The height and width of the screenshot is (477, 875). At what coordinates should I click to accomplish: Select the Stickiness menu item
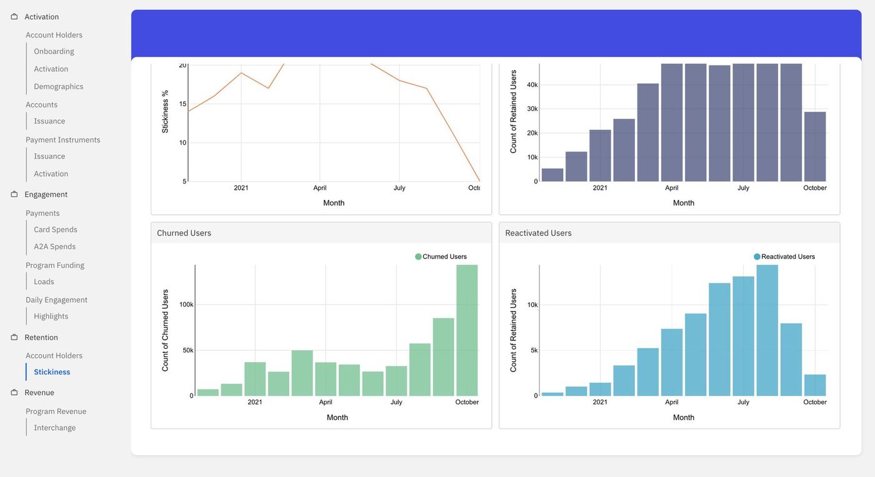coord(52,371)
